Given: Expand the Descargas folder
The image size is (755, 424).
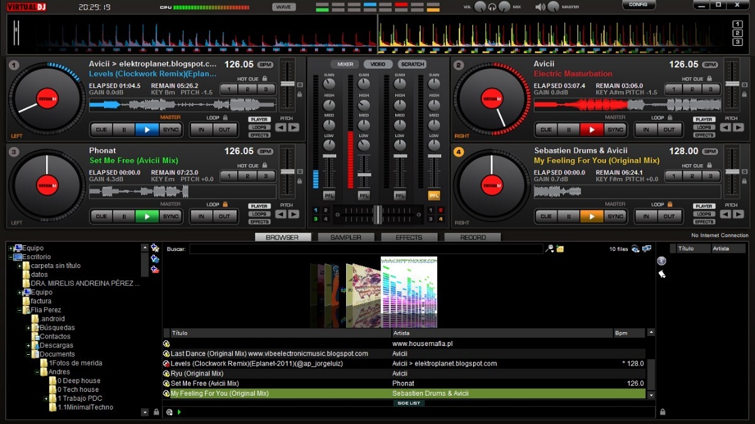Looking at the screenshot, I should 28,345.
